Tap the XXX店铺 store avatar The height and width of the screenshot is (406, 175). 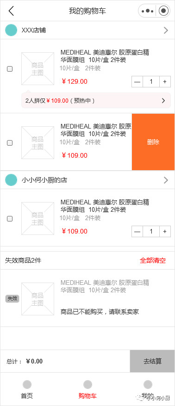click(x=11, y=31)
